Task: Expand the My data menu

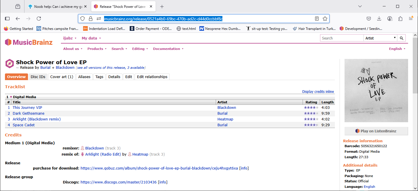Action: pos(91,38)
